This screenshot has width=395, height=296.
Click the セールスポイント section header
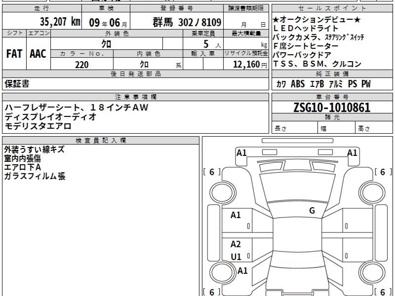[332, 9]
